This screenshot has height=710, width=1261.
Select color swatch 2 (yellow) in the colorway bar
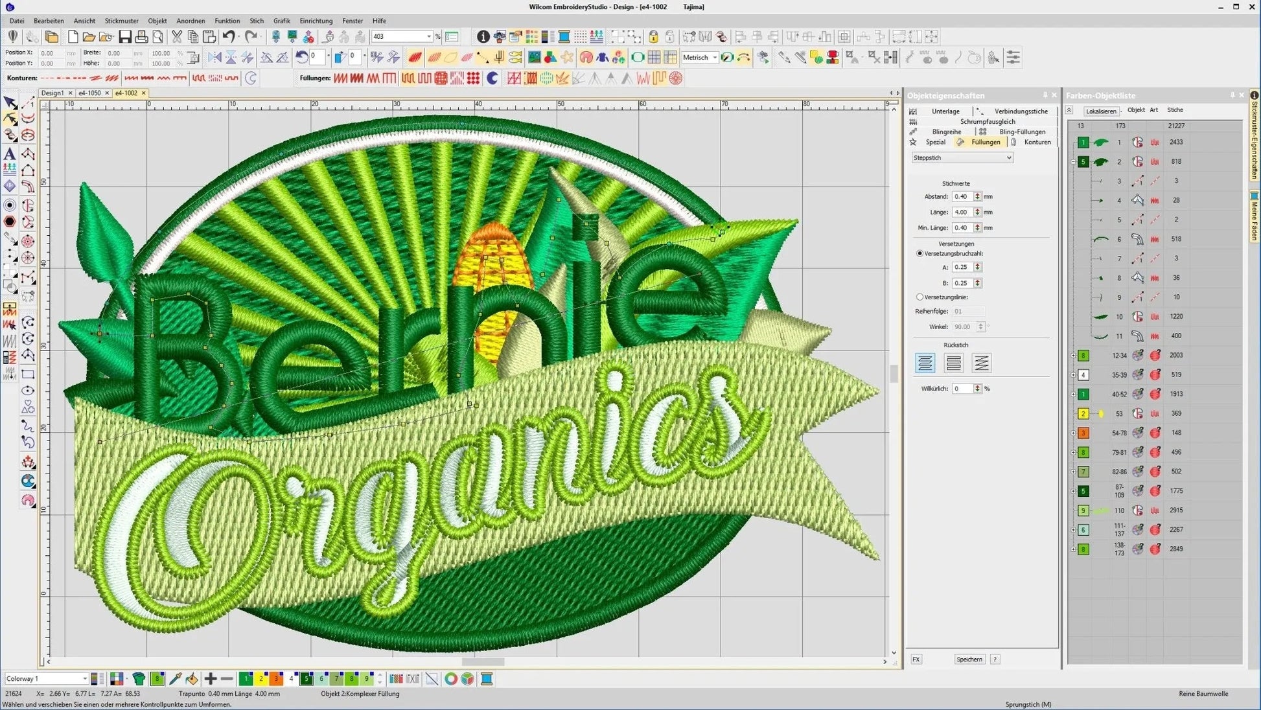point(260,679)
